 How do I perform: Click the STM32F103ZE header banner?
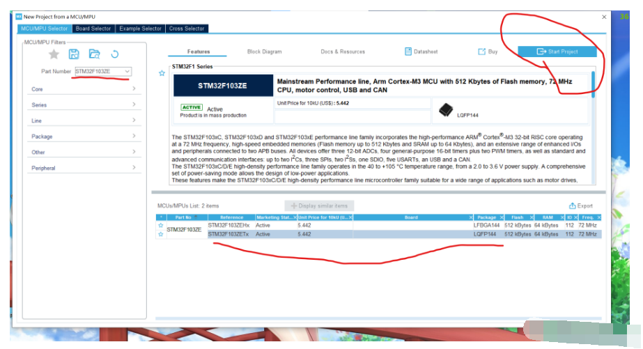[223, 86]
